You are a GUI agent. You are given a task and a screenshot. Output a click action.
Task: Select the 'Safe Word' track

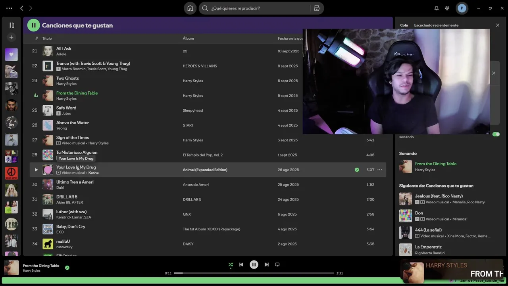[x=66, y=108]
